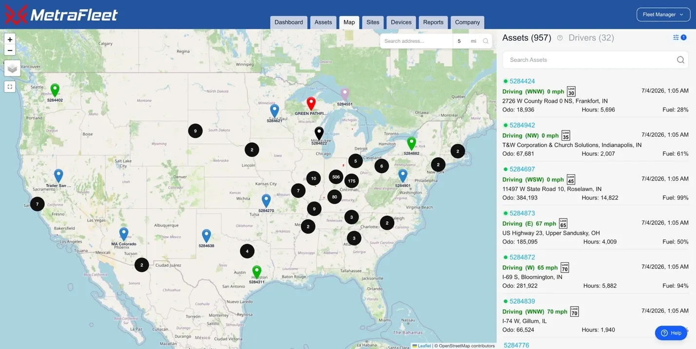
Task: Open the Company tab
Action: coord(468,22)
